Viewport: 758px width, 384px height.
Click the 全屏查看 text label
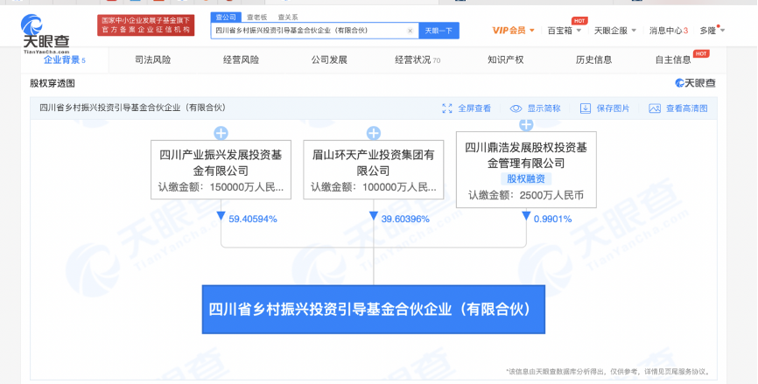(474, 108)
